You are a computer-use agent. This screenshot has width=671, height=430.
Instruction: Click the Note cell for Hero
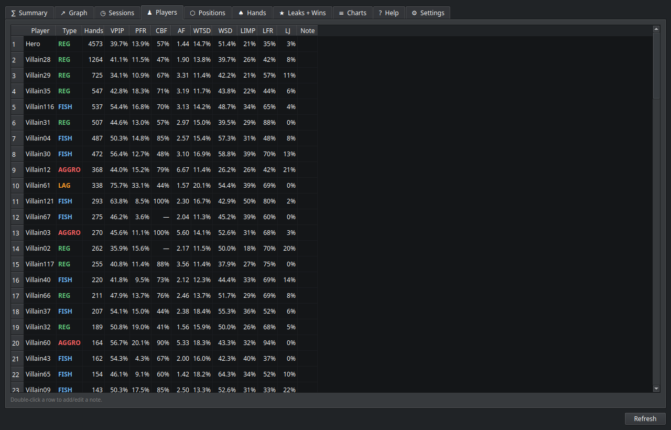click(x=308, y=44)
